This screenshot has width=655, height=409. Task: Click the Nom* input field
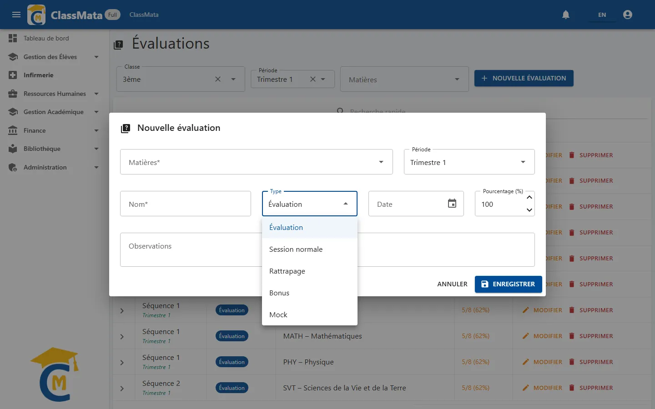[x=186, y=204]
